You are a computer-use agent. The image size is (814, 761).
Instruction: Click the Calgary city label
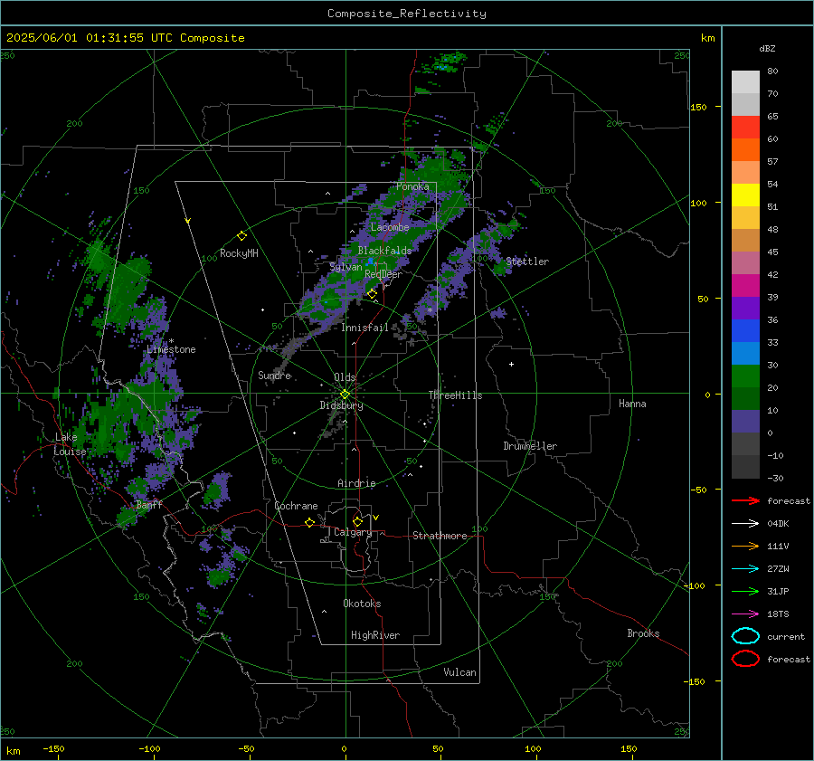(x=353, y=532)
